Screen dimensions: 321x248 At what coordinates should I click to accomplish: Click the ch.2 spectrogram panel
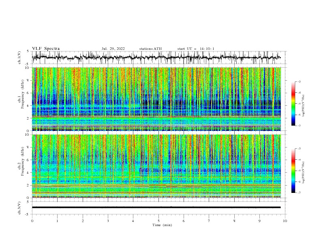click(x=156, y=166)
